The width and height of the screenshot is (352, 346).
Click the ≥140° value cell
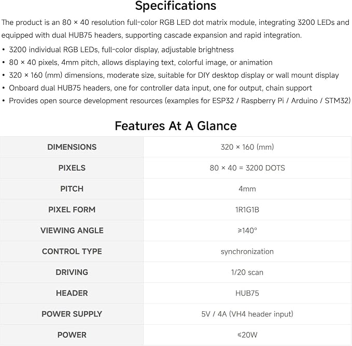click(x=247, y=230)
